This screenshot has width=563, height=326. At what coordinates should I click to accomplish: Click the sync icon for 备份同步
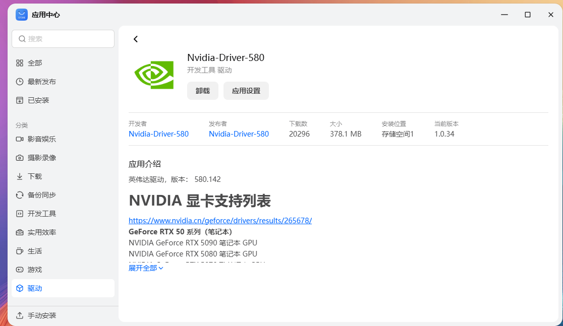[x=20, y=195]
